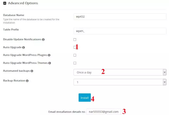Collapse the Advanced Options section icon
The image size is (169, 115).
(x=5, y=3)
